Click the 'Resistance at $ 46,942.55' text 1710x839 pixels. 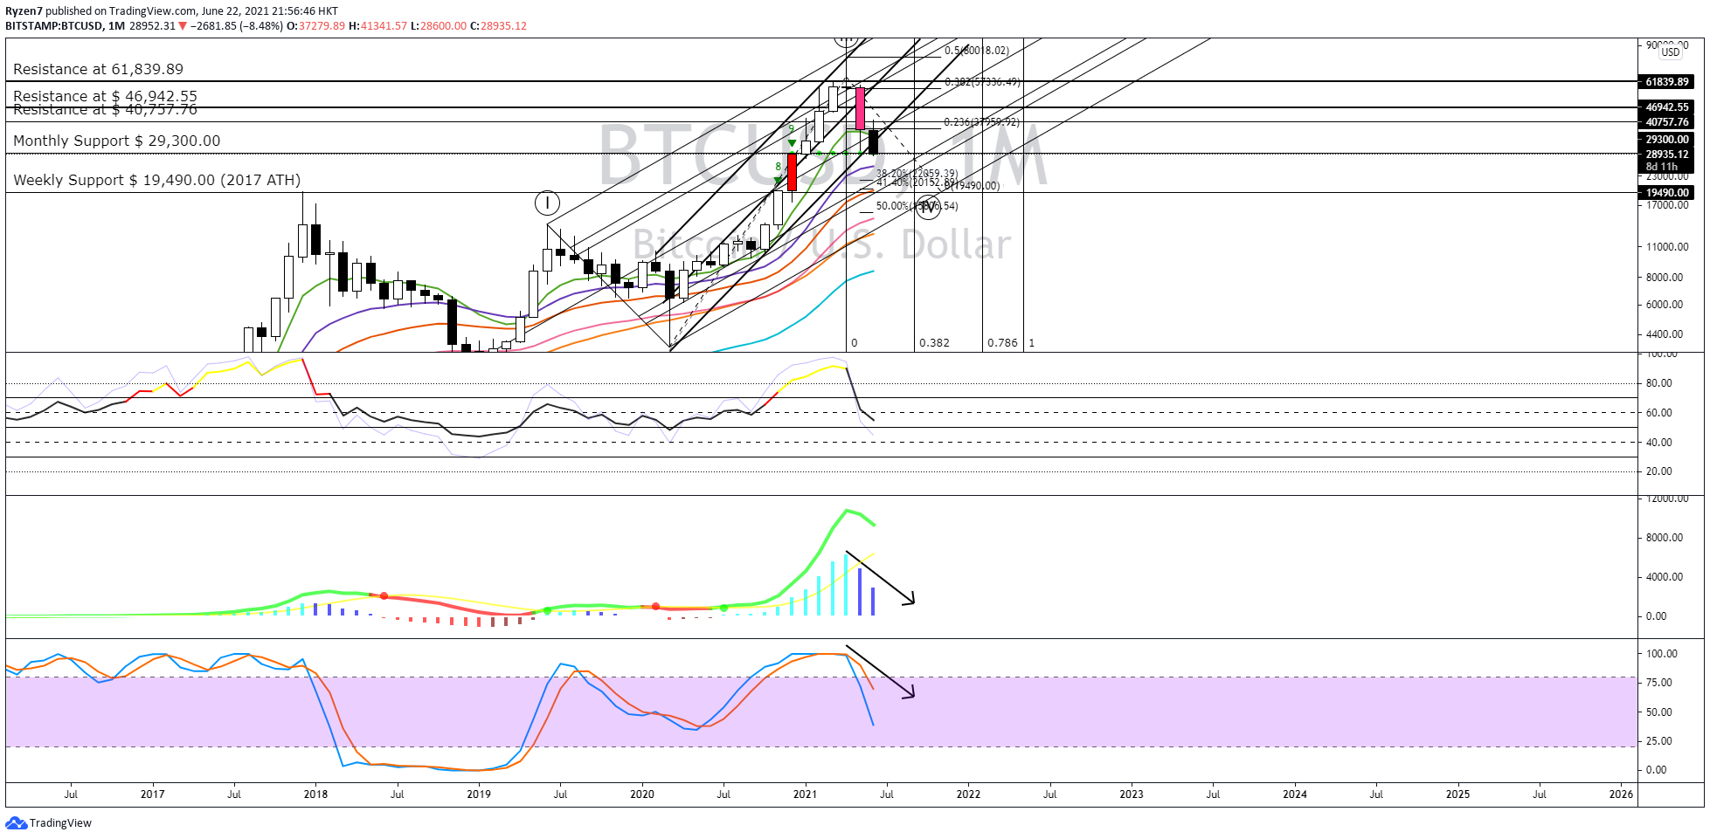coord(105,96)
